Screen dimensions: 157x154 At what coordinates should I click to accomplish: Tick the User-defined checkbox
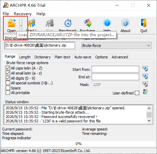pyautogui.click(x=137, y=93)
